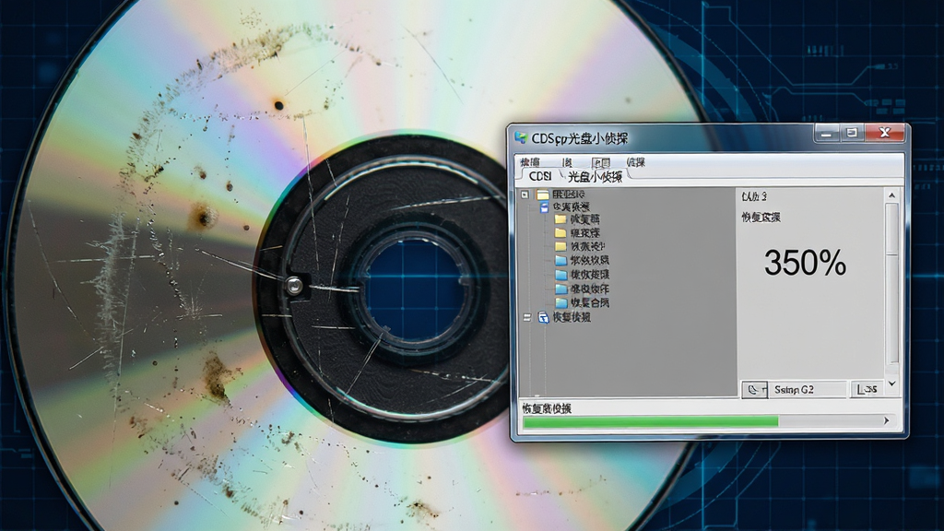Close the CDS disc recovery window
The width and height of the screenshot is (944, 531).
click(884, 133)
